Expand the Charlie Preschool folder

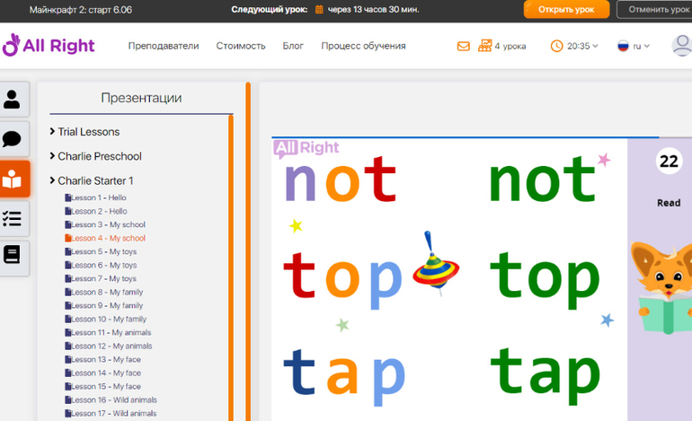click(99, 156)
